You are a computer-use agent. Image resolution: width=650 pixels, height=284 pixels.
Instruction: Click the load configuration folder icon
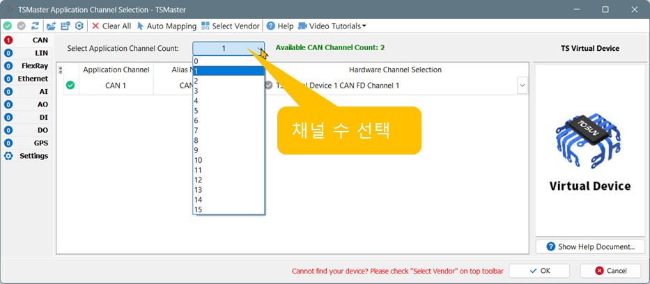tap(51, 26)
